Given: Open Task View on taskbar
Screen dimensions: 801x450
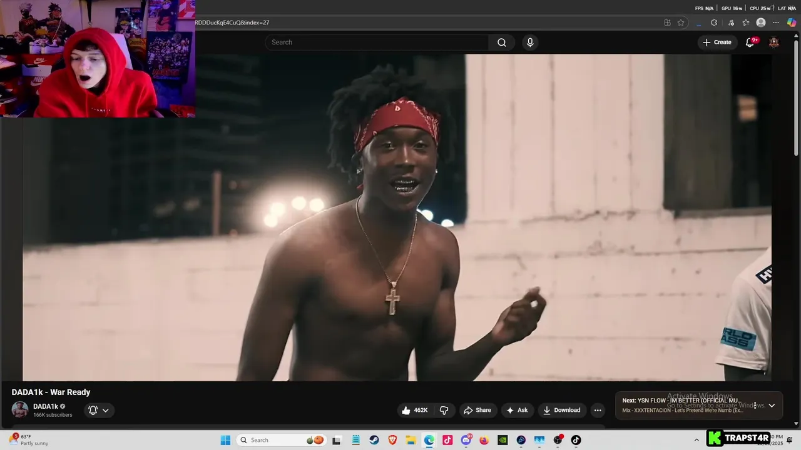Looking at the screenshot, I should (x=336, y=440).
